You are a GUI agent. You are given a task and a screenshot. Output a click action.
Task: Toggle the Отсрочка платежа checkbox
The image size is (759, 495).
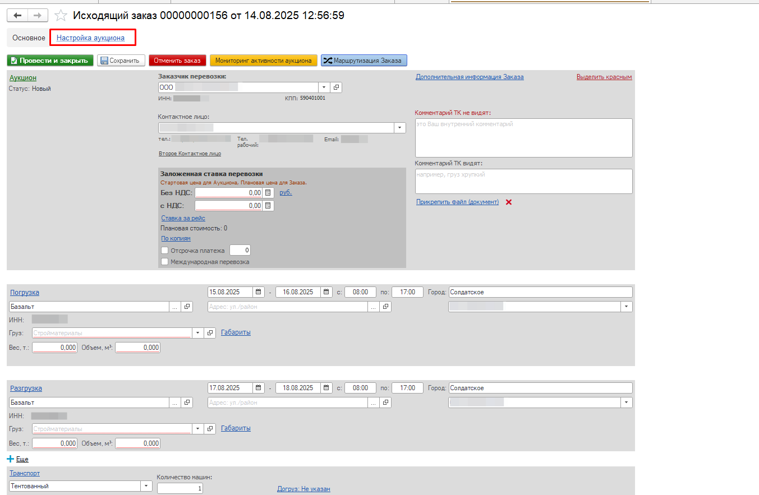click(165, 251)
